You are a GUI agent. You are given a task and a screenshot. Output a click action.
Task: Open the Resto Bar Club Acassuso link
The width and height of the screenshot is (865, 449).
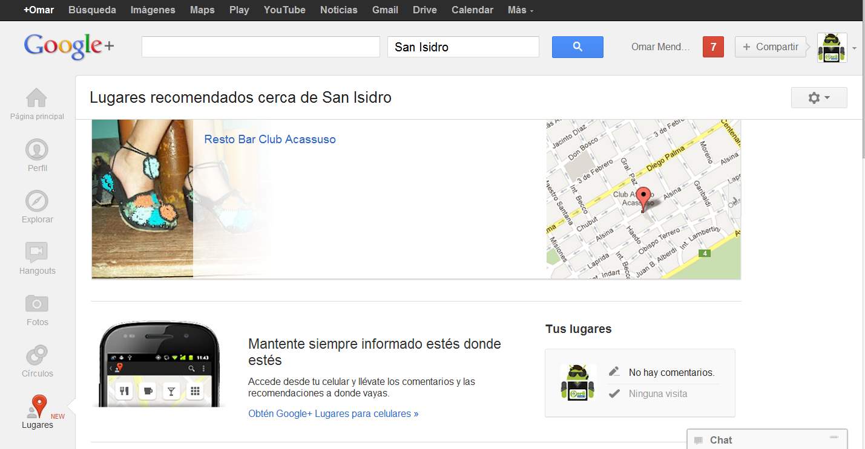270,140
